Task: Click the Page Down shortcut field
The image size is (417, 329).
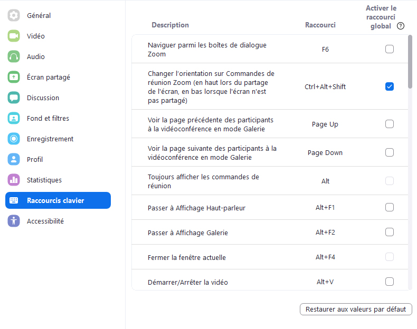Action: [325, 153]
